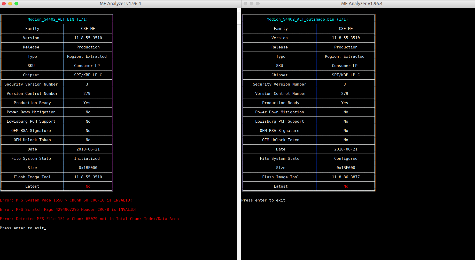Click 'File System State' label in outimage.bin table

click(280, 158)
